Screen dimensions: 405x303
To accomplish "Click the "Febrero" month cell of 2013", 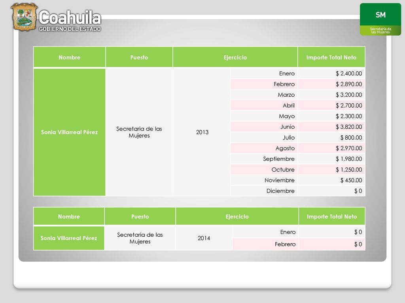I will pyautogui.click(x=264, y=84).
